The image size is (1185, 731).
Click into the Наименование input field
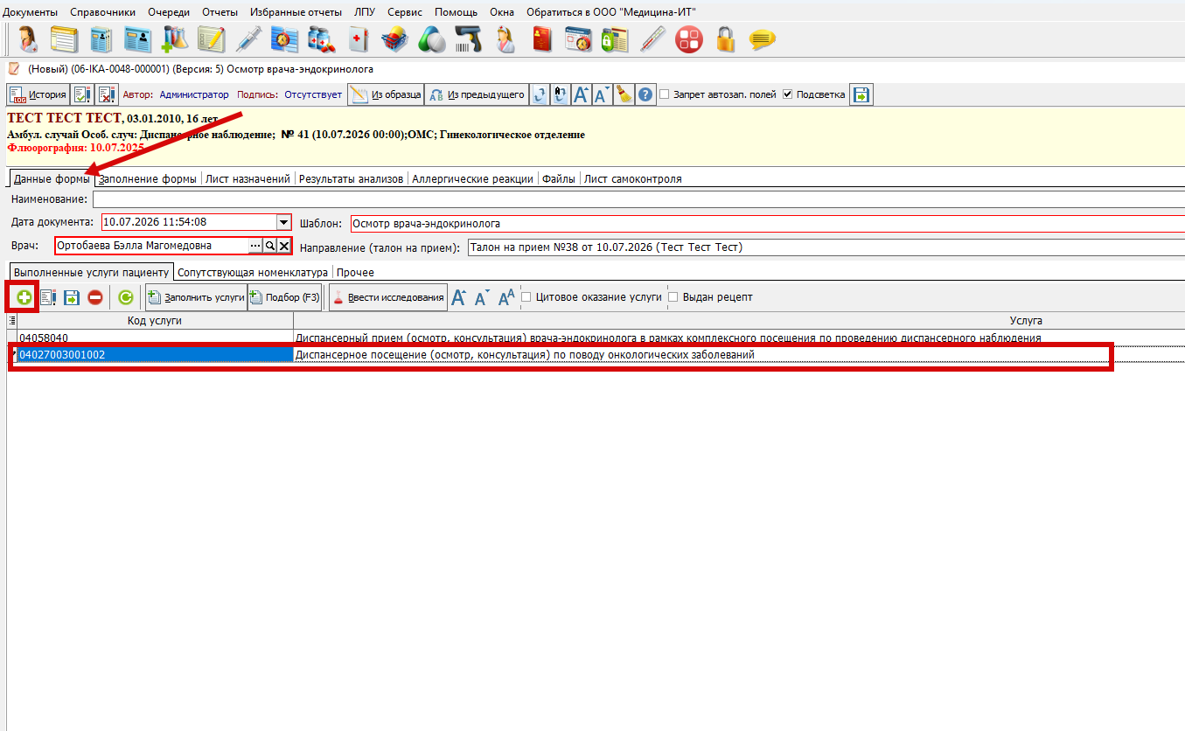pyautogui.click(x=638, y=199)
